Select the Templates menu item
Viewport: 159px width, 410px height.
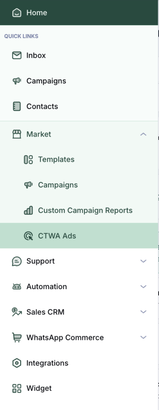79,159
